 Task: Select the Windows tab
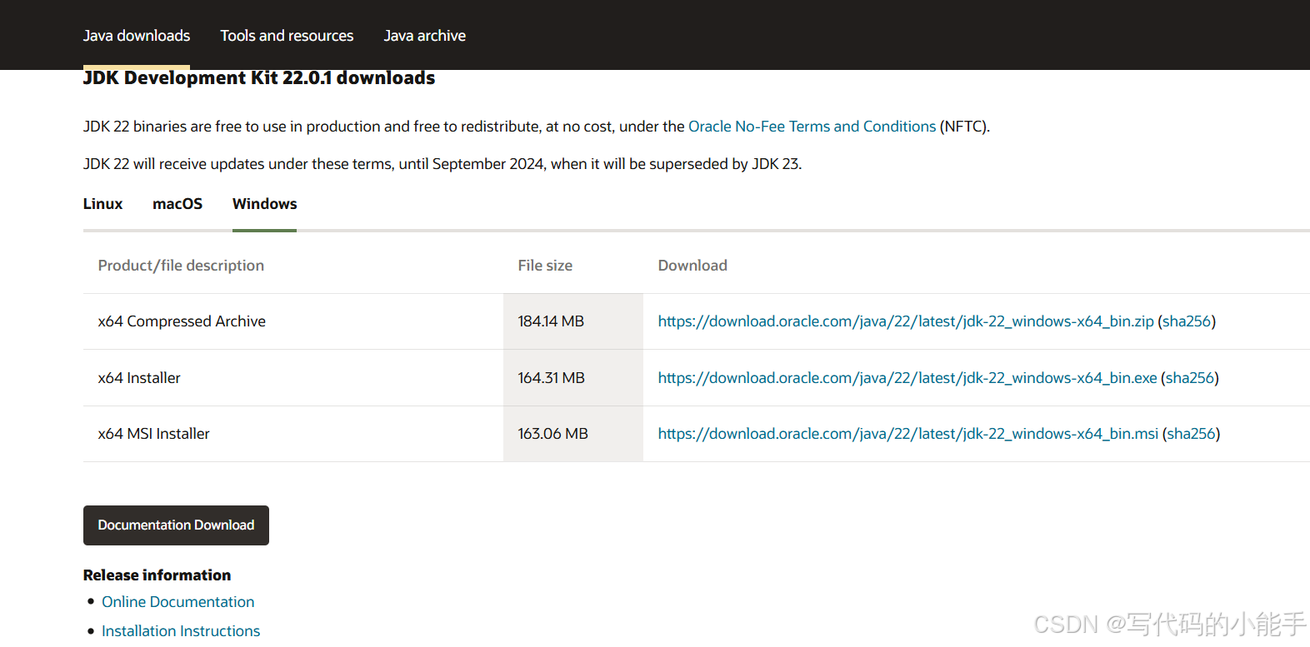[x=264, y=204]
